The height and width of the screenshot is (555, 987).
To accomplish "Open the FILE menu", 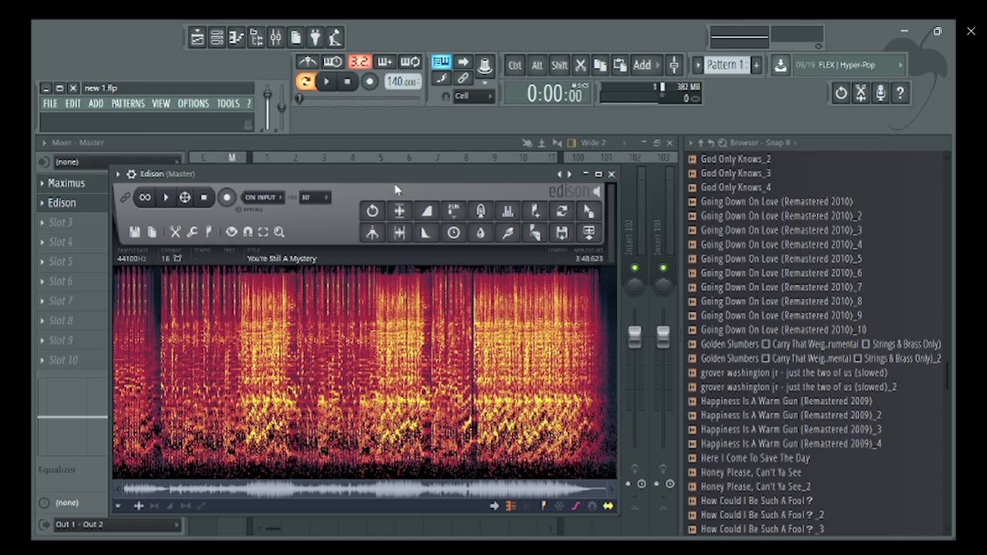I will (x=50, y=103).
